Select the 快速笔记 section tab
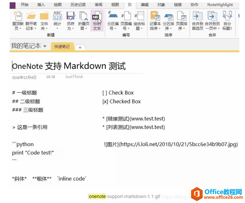Screen dimensions: 245x203 [x=62, y=46]
